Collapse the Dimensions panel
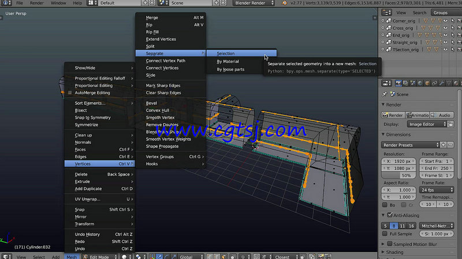Viewport: 462px width, 259px height. (383, 135)
